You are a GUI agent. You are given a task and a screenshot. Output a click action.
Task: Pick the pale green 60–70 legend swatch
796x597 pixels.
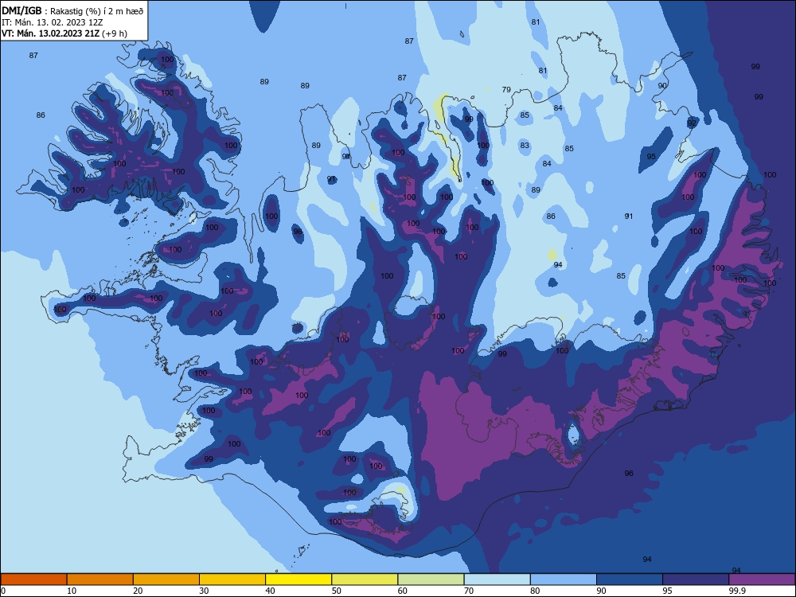point(431,579)
